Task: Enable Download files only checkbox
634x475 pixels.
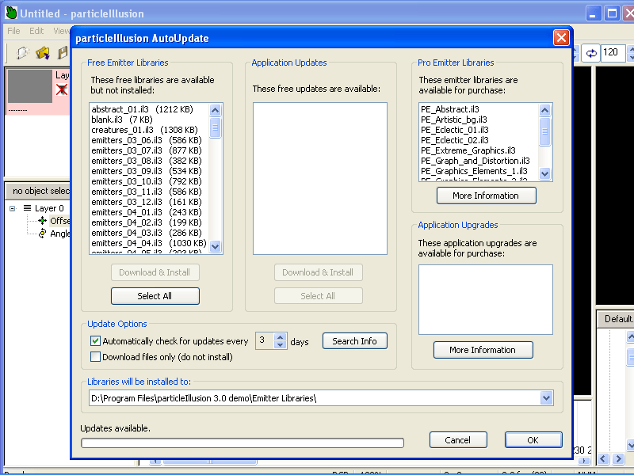Action: click(96, 356)
